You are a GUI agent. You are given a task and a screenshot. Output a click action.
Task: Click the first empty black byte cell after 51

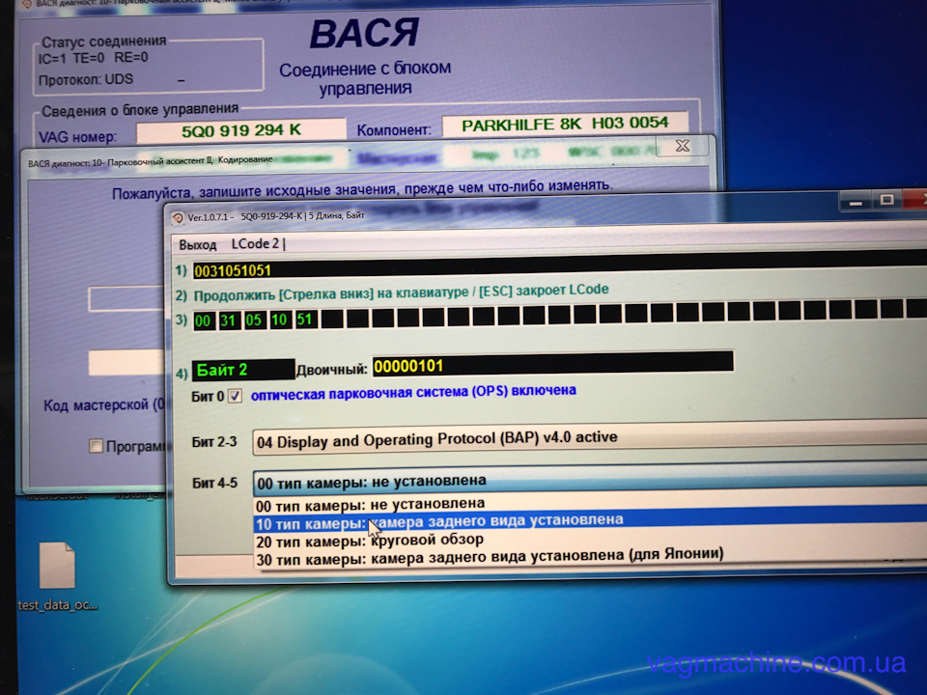332,320
